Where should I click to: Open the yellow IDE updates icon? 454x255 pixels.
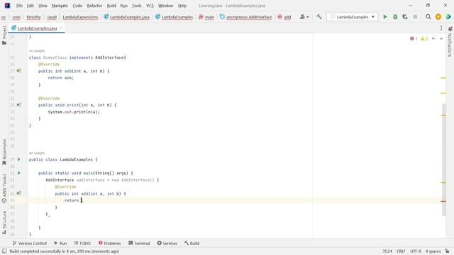438,17
